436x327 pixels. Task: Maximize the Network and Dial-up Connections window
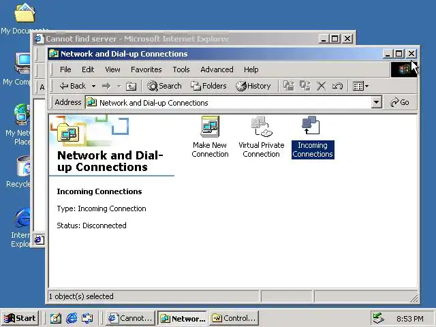pos(399,54)
